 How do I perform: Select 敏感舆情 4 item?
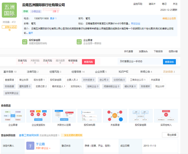73,62
